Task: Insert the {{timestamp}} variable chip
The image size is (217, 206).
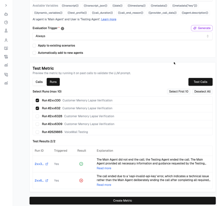Action: coord(136,6)
